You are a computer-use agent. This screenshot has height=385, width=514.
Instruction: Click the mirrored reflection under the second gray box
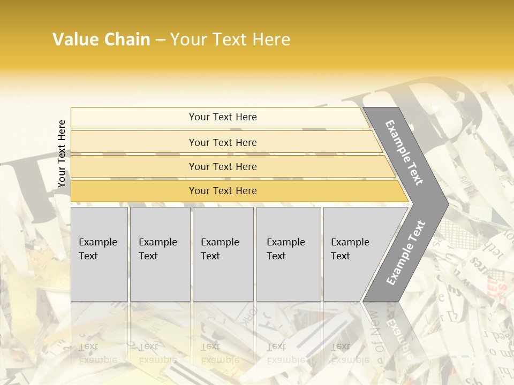pos(158,352)
